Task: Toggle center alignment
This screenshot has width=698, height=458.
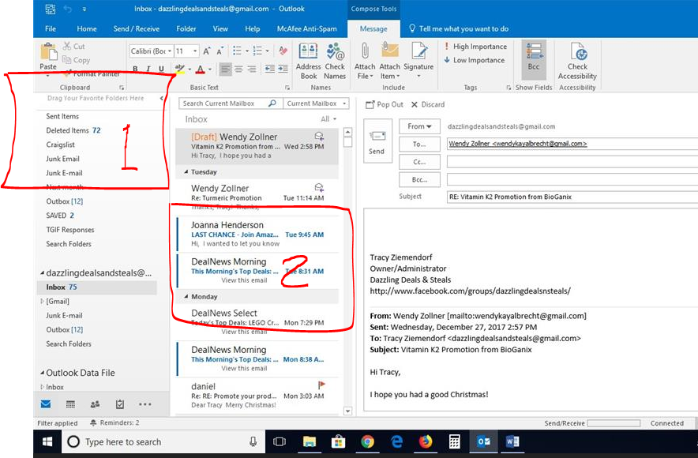Action: tap(239, 69)
